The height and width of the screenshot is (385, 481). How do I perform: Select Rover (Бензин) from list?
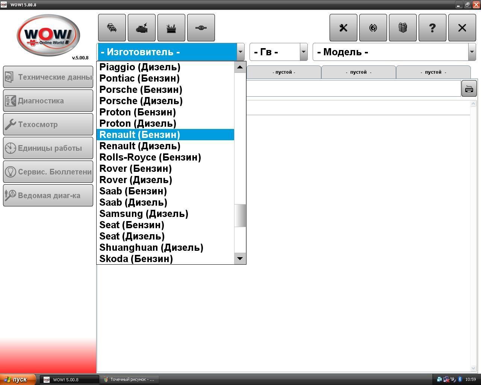pos(165,168)
